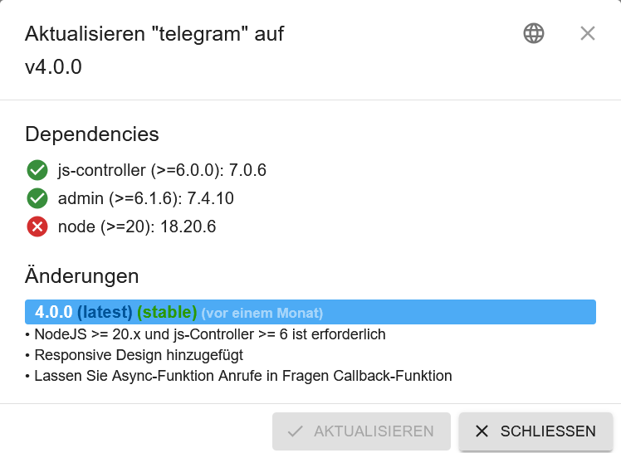
Task: Click the red error icon beside node
Action: [x=37, y=226]
